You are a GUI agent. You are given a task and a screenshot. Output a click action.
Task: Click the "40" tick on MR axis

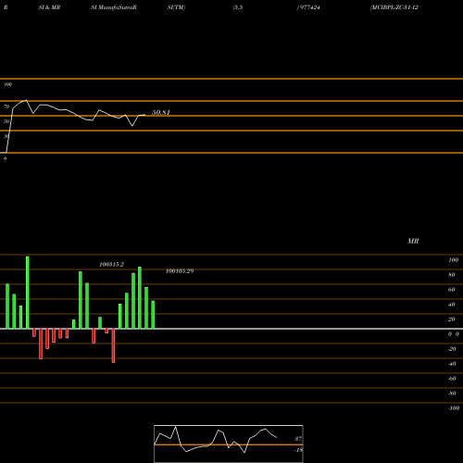[452, 305]
